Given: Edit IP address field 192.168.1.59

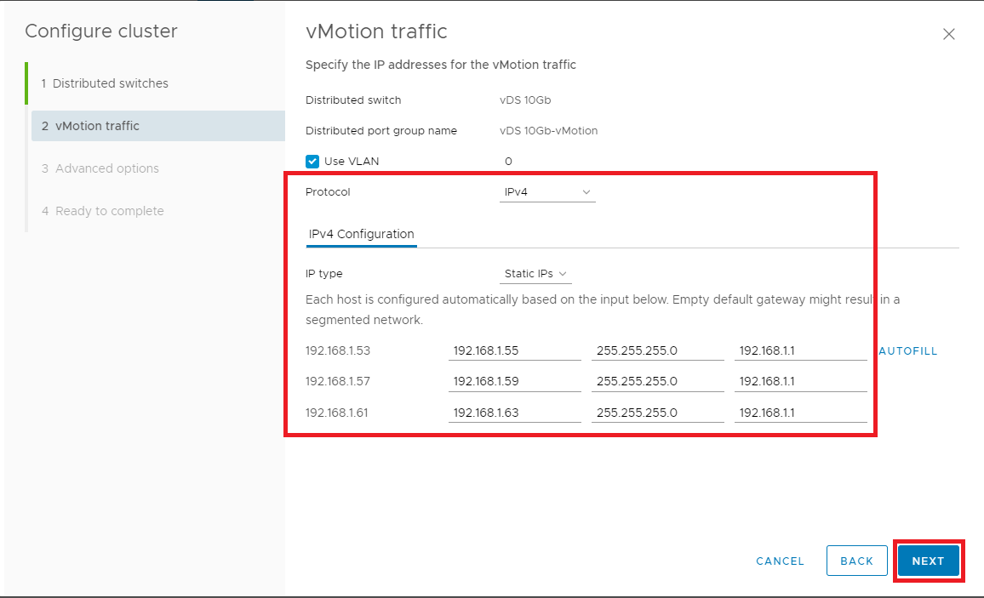Looking at the screenshot, I should (x=514, y=382).
